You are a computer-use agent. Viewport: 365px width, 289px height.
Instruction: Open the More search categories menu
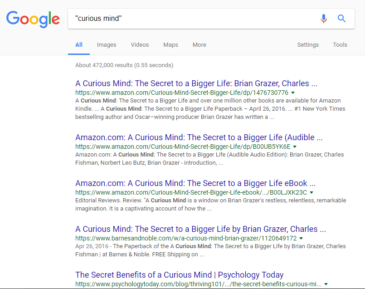pos(199,45)
